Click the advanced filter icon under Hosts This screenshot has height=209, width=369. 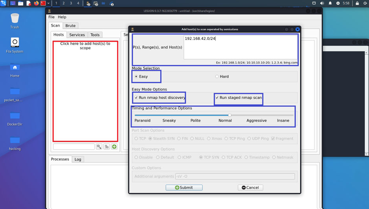(106, 147)
